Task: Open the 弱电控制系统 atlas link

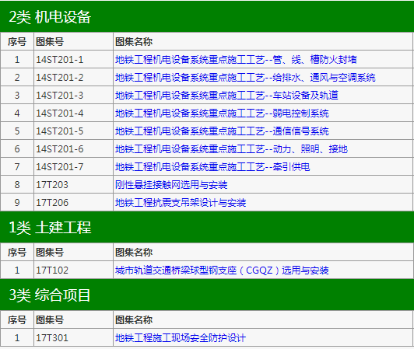Action: click(x=222, y=113)
